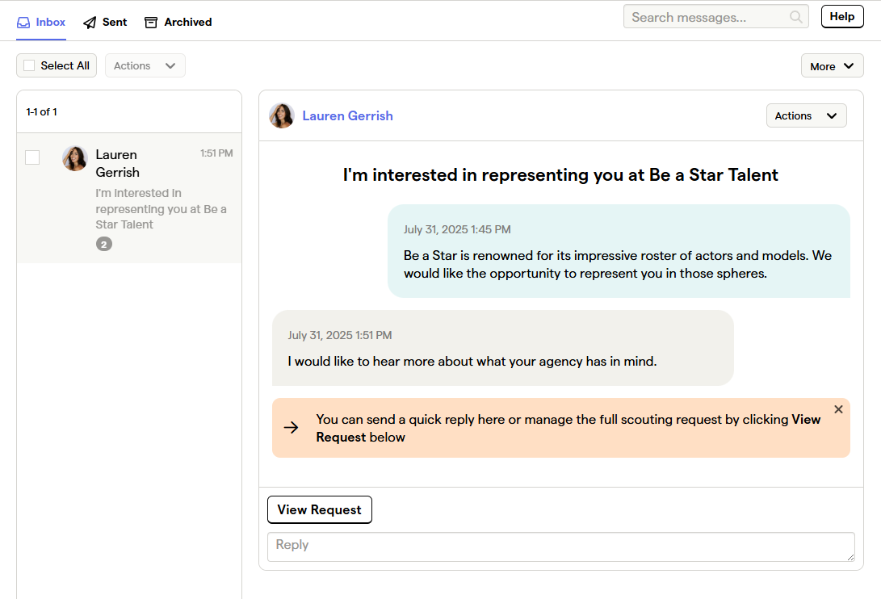The height and width of the screenshot is (599, 881).
Task: Expand the conversation Actions dropdown
Action: pyautogui.click(x=806, y=115)
